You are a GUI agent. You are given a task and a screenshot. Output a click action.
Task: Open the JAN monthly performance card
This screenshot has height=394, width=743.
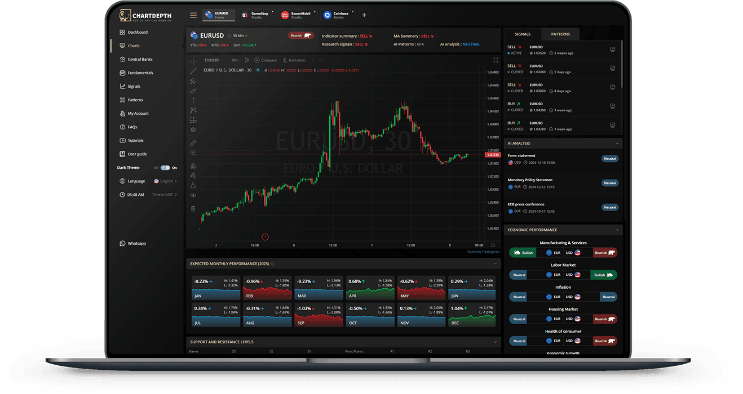(x=216, y=288)
